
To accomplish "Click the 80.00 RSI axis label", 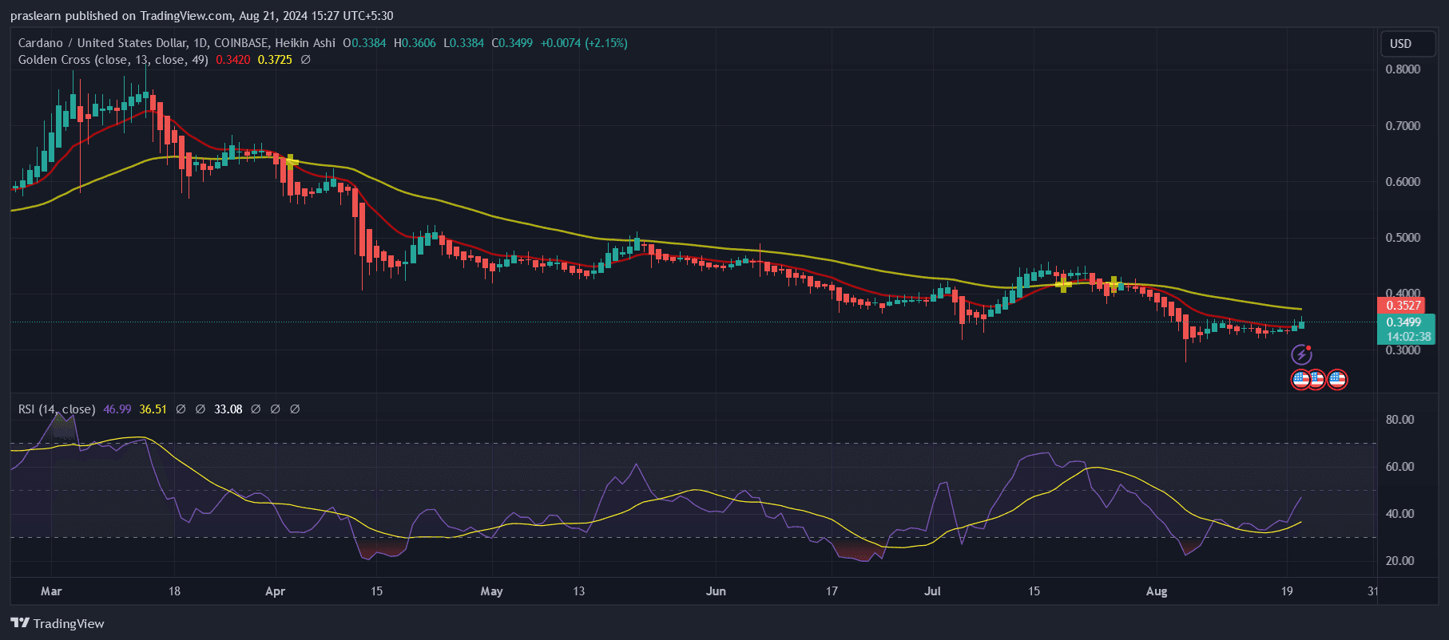I will (1400, 420).
